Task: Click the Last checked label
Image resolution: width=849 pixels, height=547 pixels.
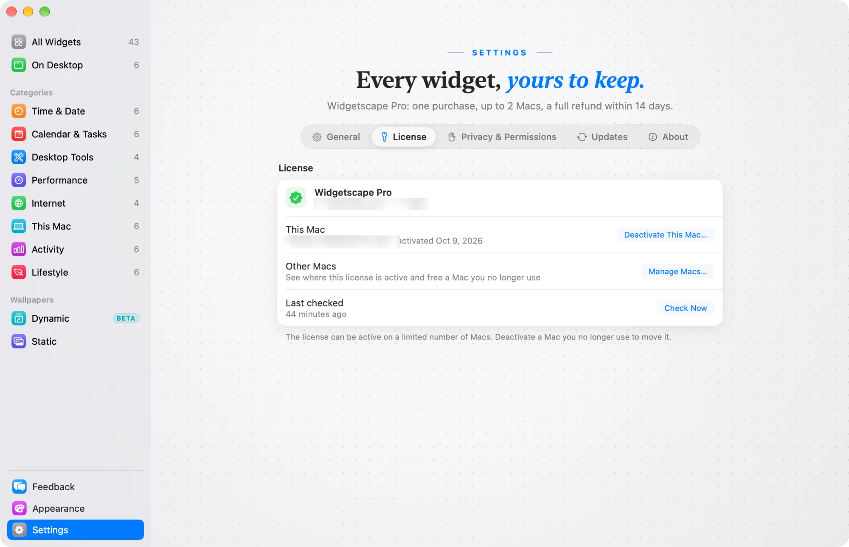Action: 314,303
